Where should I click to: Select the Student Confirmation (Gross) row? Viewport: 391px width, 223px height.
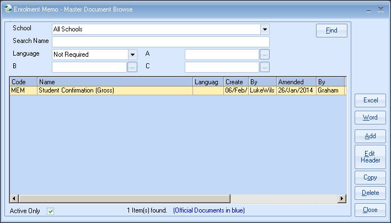(x=115, y=90)
